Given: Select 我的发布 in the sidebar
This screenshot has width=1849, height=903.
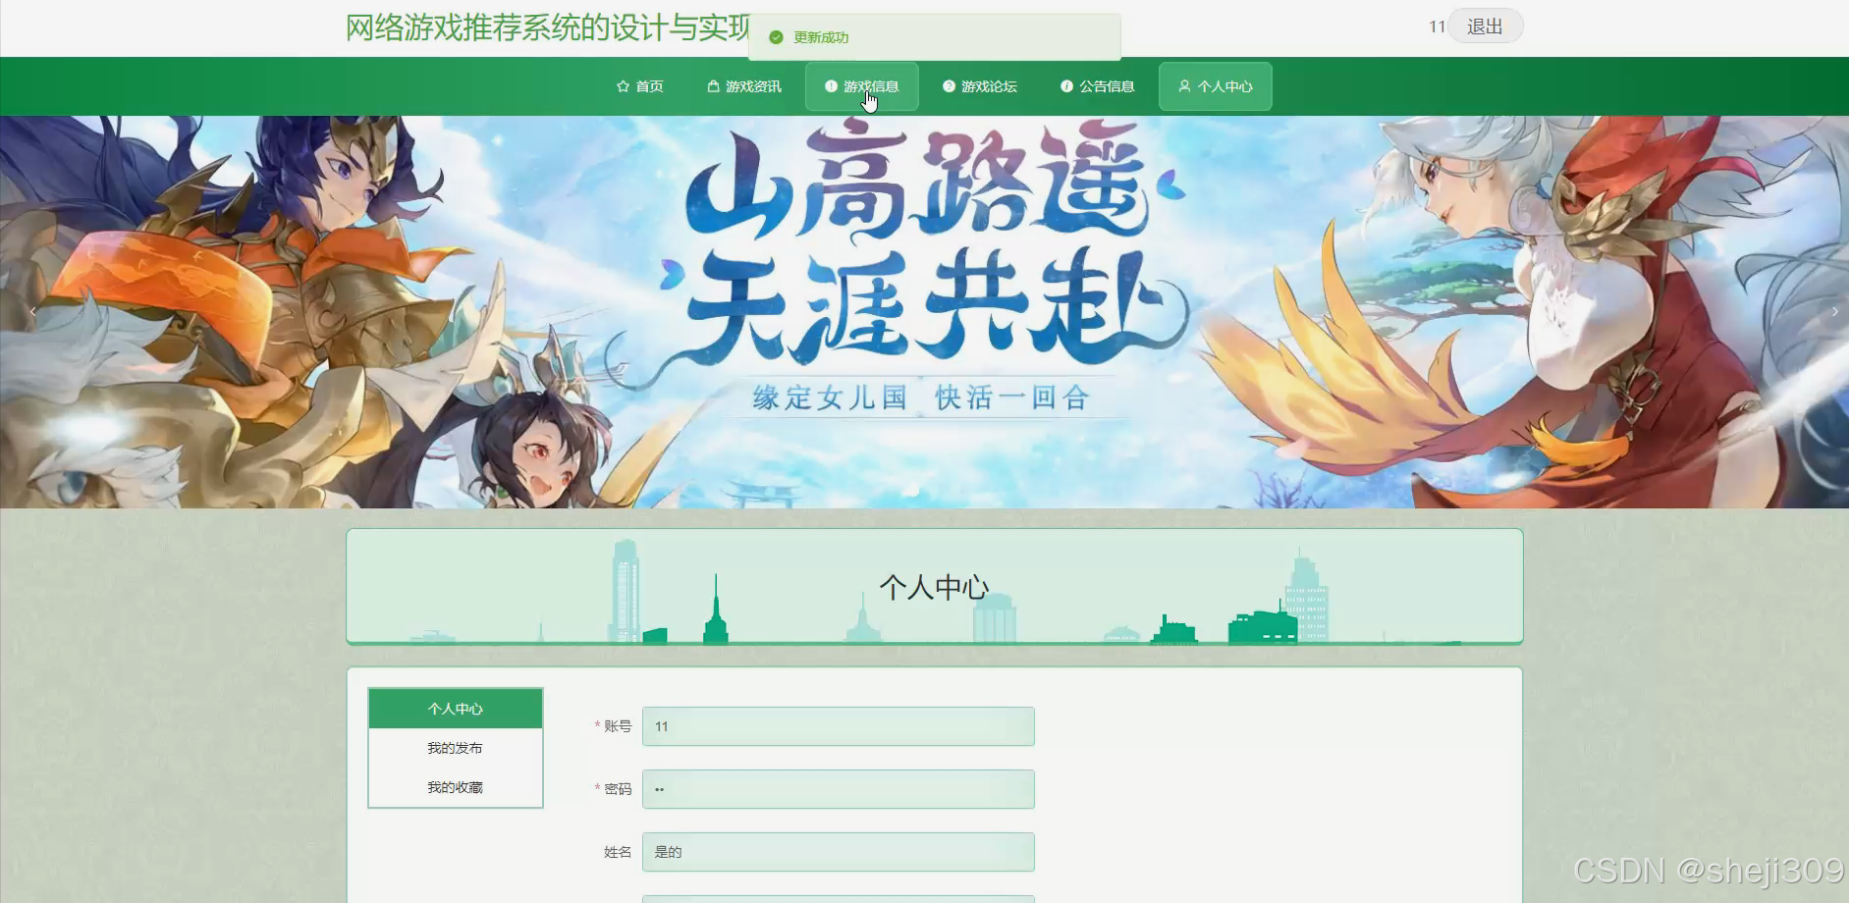Looking at the screenshot, I should [x=456, y=748].
